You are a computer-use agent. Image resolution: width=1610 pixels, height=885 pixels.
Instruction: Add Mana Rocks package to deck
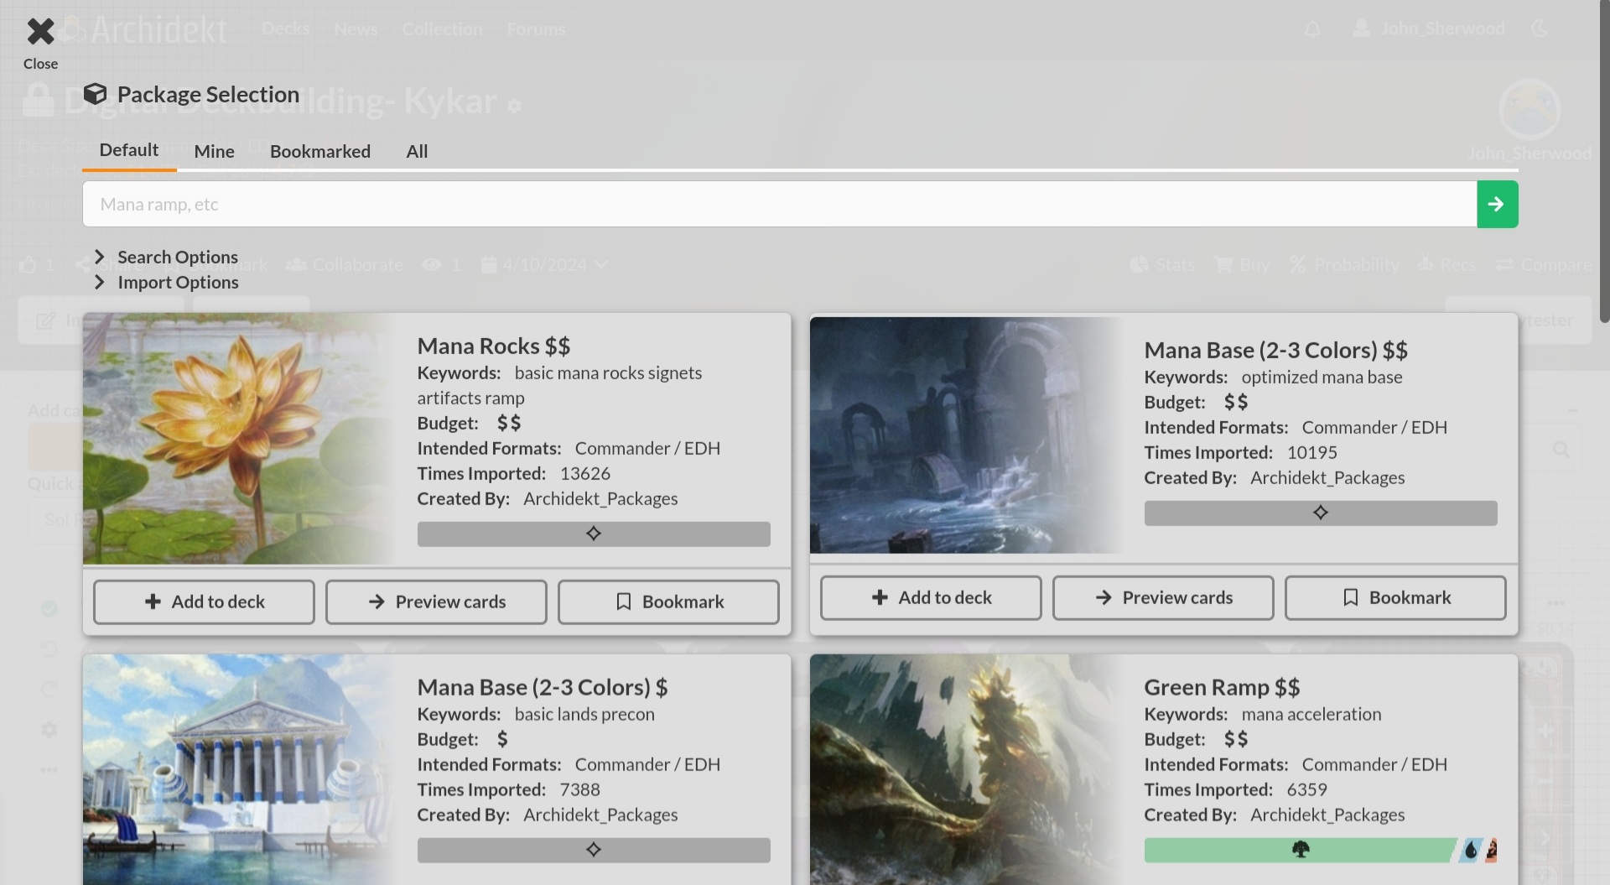pyautogui.click(x=203, y=601)
